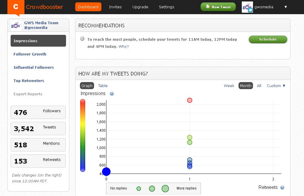Open the Upgrade page
This screenshot has height=196, width=304.
coord(140,7)
